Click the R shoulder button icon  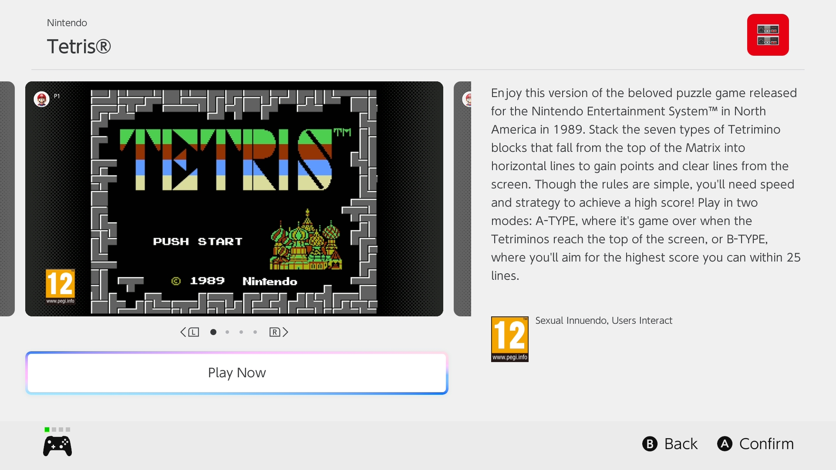point(274,332)
